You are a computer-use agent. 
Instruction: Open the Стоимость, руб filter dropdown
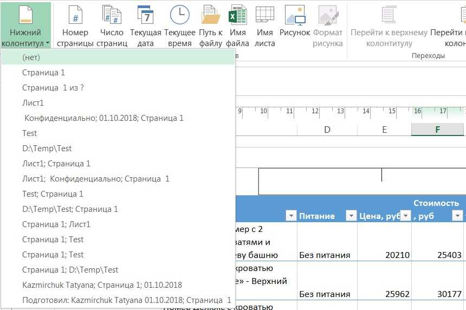(x=457, y=215)
